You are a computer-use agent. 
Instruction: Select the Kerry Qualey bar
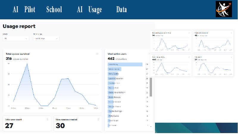[x=113, y=74]
